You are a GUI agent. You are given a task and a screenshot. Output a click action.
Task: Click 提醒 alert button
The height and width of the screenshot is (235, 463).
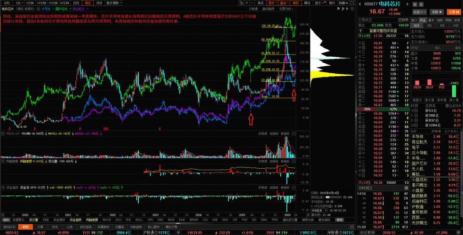pyautogui.click(x=437, y=12)
